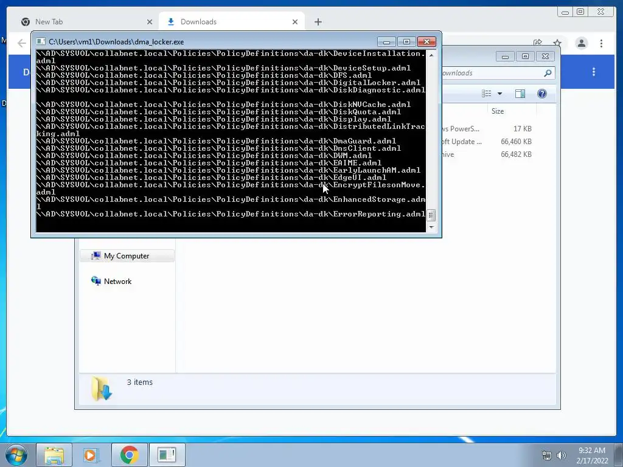Maximize the Chrome window
This screenshot has width=623, height=467.
[x=580, y=12]
